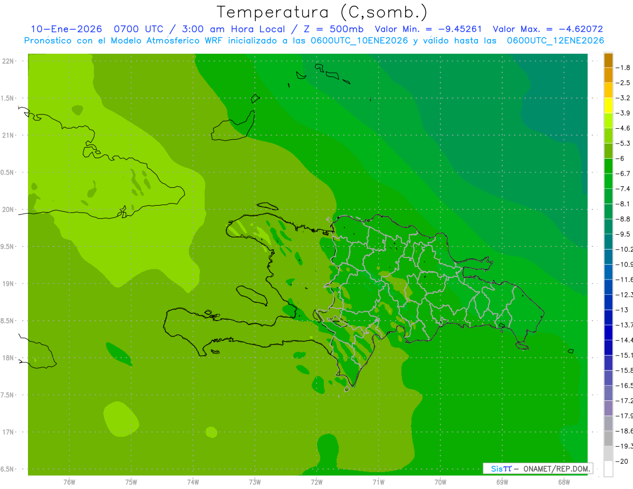Screen dimensions: 633x489
Task: Click the 'ONAMET/REP.DOM.' credit label
Action: pyautogui.click(x=555, y=468)
